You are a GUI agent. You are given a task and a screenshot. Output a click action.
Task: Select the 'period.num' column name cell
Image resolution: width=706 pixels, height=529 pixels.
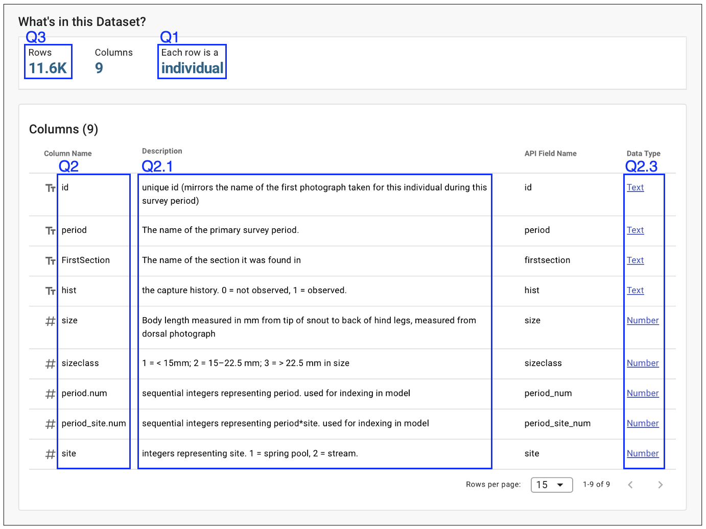84,393
